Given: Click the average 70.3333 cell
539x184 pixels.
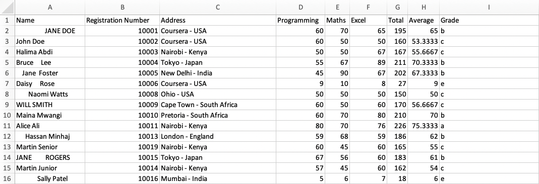Looking at the screenshot, I should (424, 62).
